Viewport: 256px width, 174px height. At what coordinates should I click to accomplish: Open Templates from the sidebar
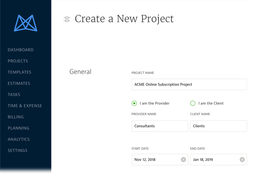pyautogui.click(x=19, y=72)
